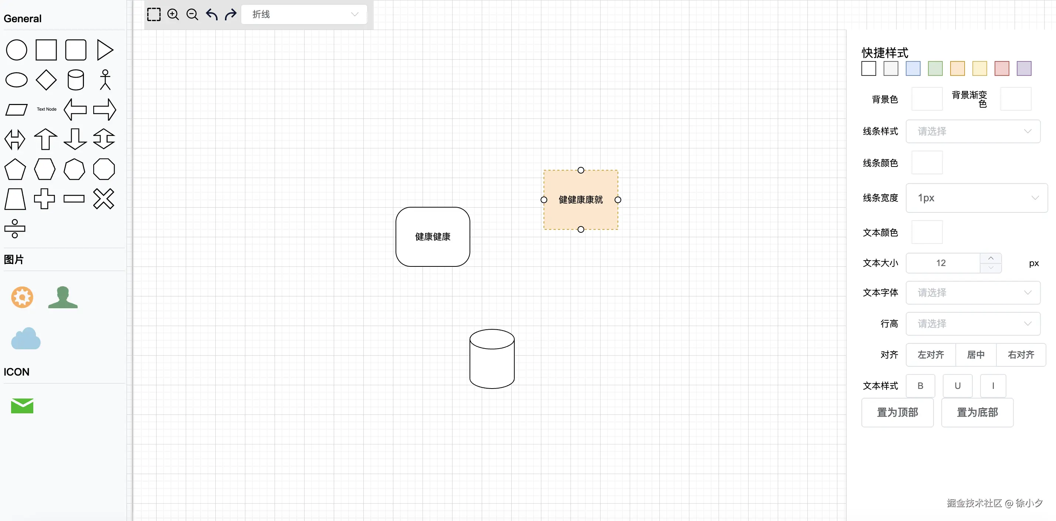Select the orange gear image icon

click(22, 297)
